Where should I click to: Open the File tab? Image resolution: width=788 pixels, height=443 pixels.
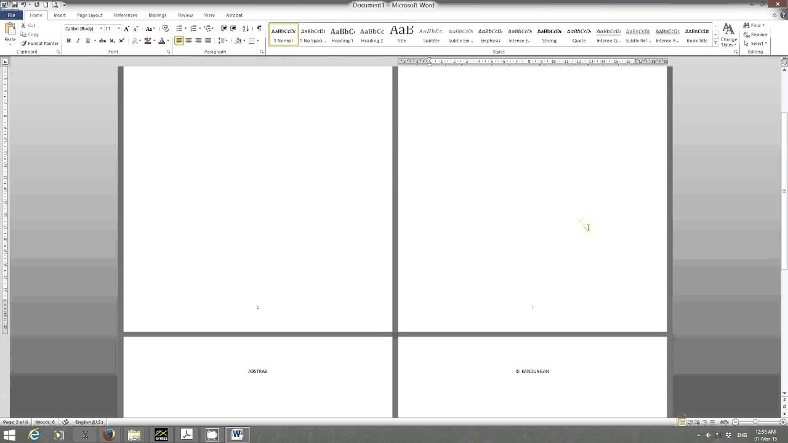11,15
